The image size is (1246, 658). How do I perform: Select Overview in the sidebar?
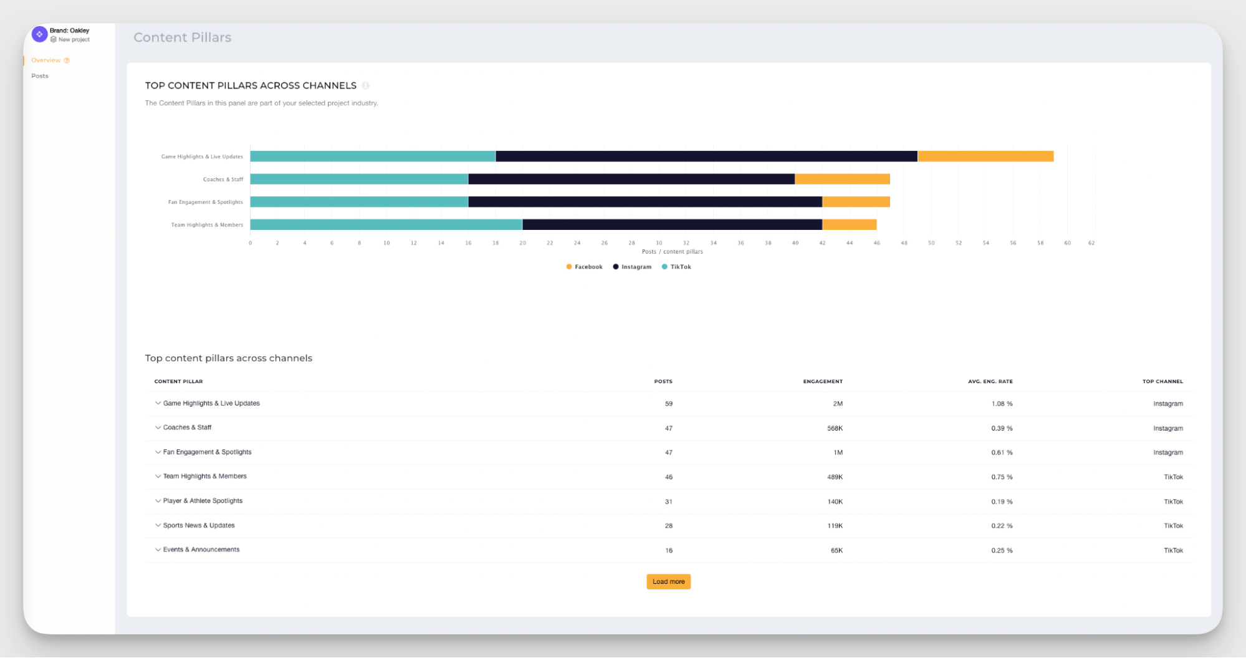click(46, 60)
